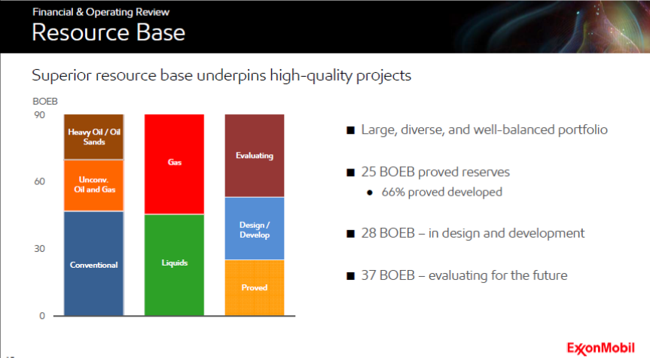Select the BOEB axis unit label
Viewport: 650px width, 358px height.
click(x=44, y=100)
